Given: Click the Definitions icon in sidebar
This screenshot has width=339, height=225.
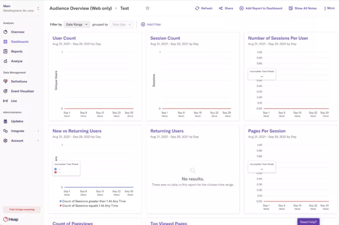Looking at the screenshot, I should point(6,82).
